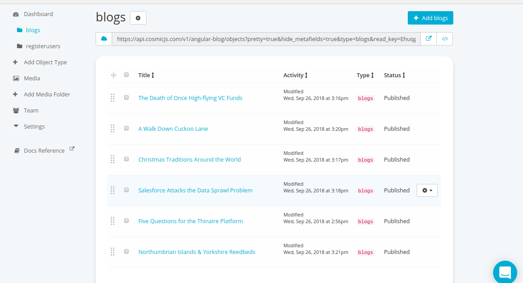
Task: Check the box for The Death of Once High-flying VC Funds
Action: 126,97
